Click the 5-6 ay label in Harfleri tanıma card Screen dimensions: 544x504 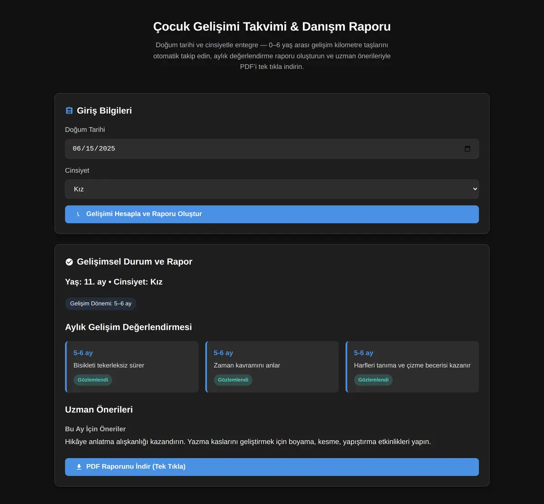tap(364, 353)
